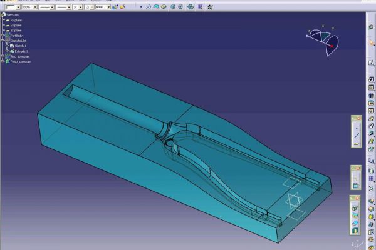376x250 pixels.
Task: Click the Sketcher icon on right toolbar
Action: [x=372, y=62]
